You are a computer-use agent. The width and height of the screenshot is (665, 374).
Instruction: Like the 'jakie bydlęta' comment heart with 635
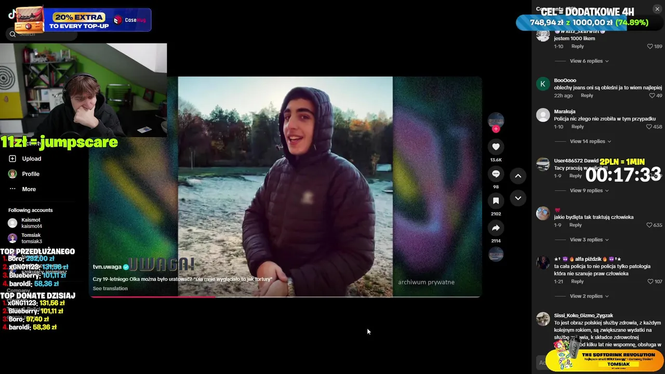tap(649, 225)
